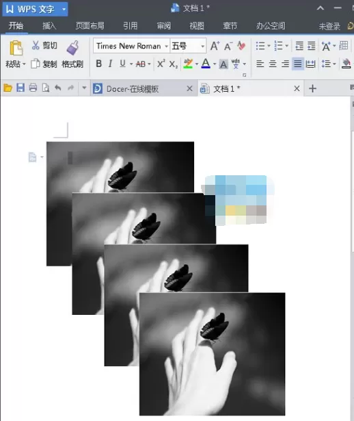Switch to 章节 ribbon tab
This screenshot has width=354, height=421.
coord(230,26)
